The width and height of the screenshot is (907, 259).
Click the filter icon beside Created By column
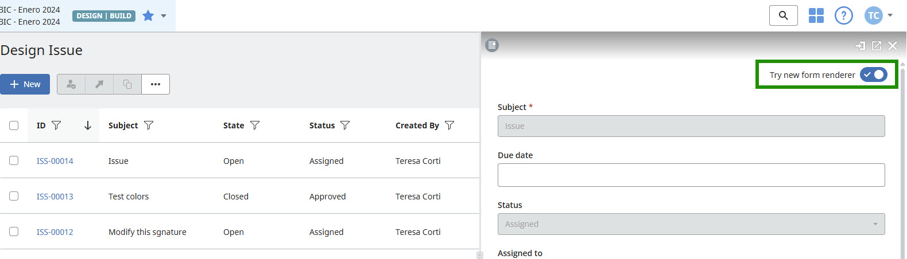click(x=449, y=125)
